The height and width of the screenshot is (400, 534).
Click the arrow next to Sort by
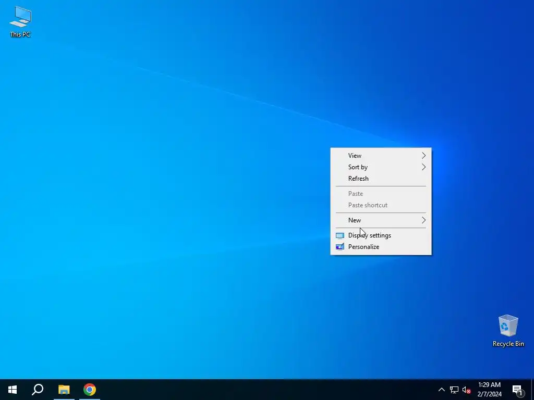[x=423, y=167]
